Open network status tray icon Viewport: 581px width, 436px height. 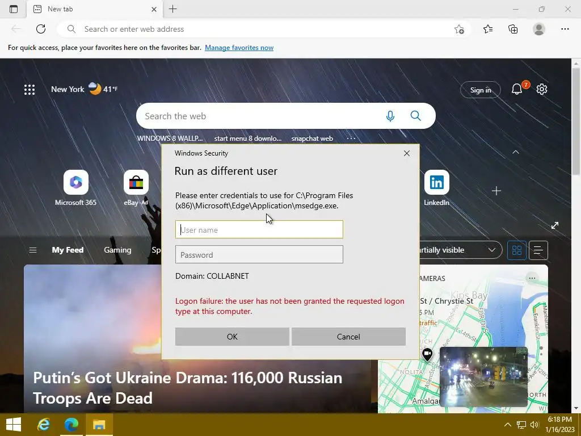pos(521,425)
